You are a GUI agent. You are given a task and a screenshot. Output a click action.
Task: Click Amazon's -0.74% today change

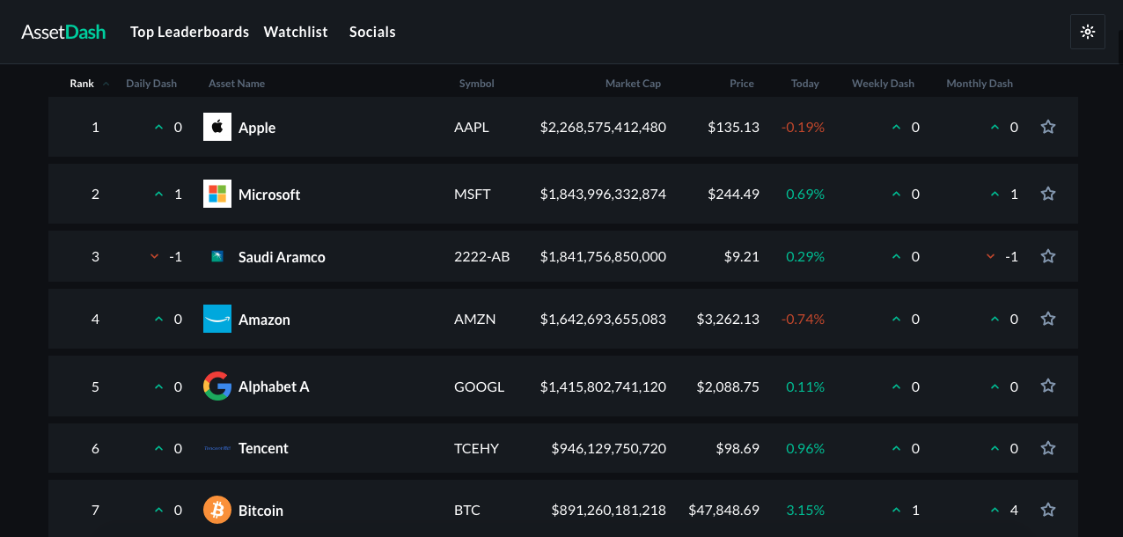point(803,319)
